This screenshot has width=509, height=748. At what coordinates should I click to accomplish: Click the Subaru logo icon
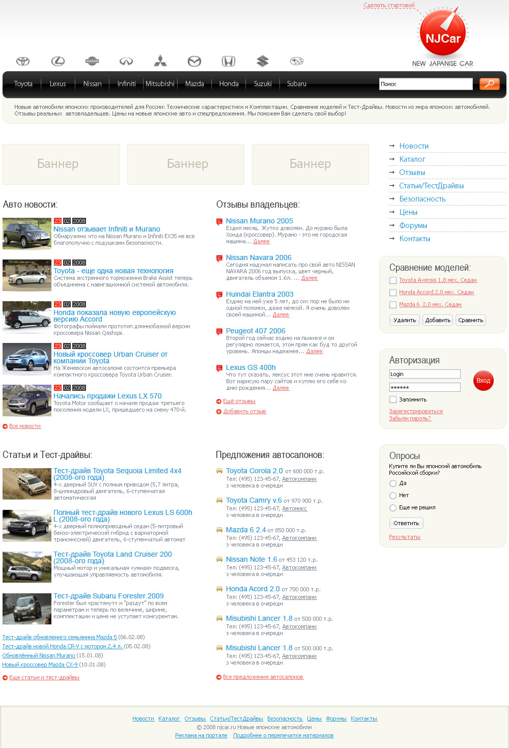coord(297,60)
